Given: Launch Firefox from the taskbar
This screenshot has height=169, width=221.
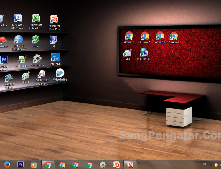Looking at the screenshot, I should pos(7,165).
